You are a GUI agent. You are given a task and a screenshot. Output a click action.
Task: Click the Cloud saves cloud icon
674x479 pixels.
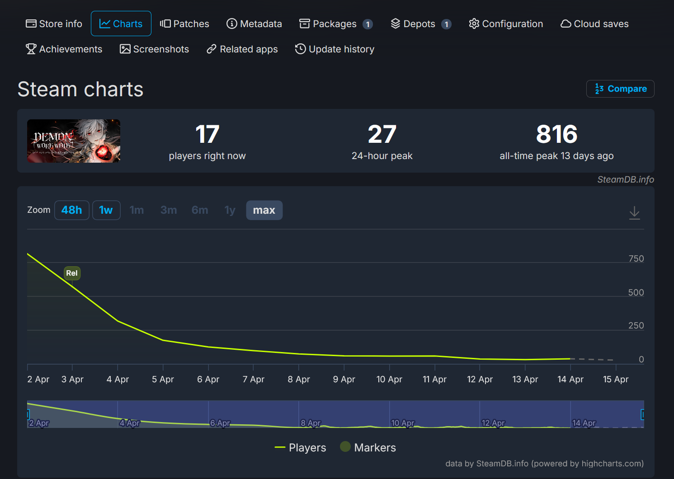[566, 24]
